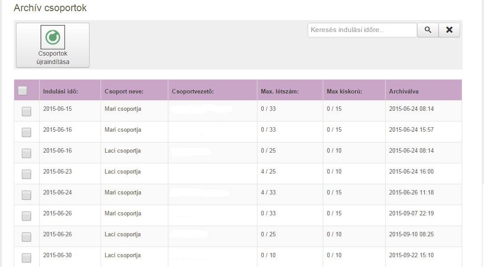This screenshot has height=267, width=484.
Task: Select the 2015-06-26 Mari csoportja checkbox
Action: [26, 216]
